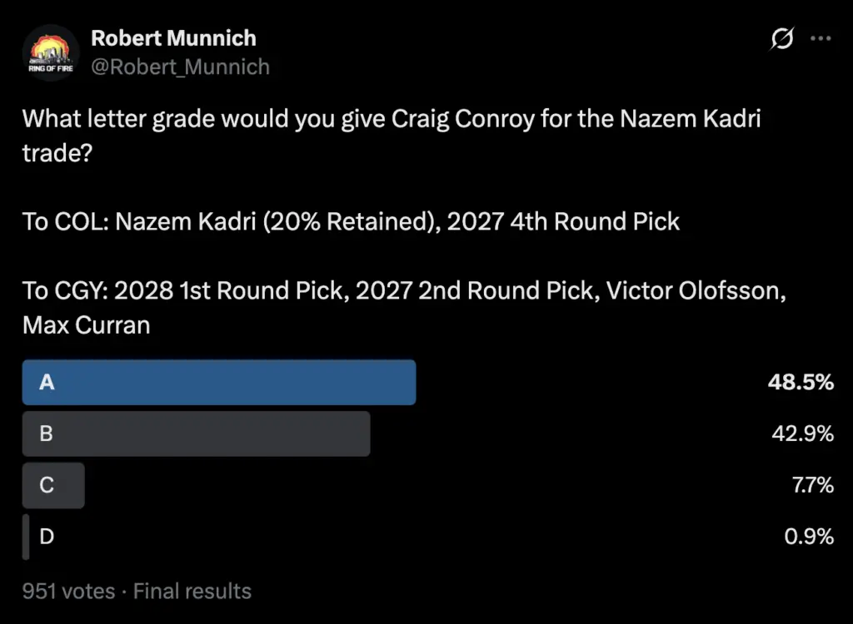Select the blue A poll result bar

point(219,382)
